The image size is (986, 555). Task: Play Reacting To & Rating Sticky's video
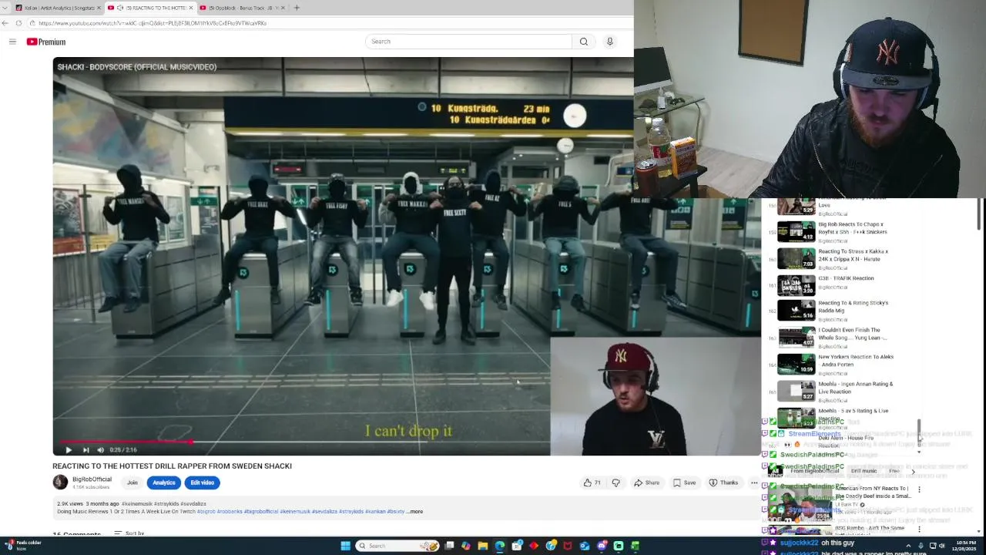833,310
